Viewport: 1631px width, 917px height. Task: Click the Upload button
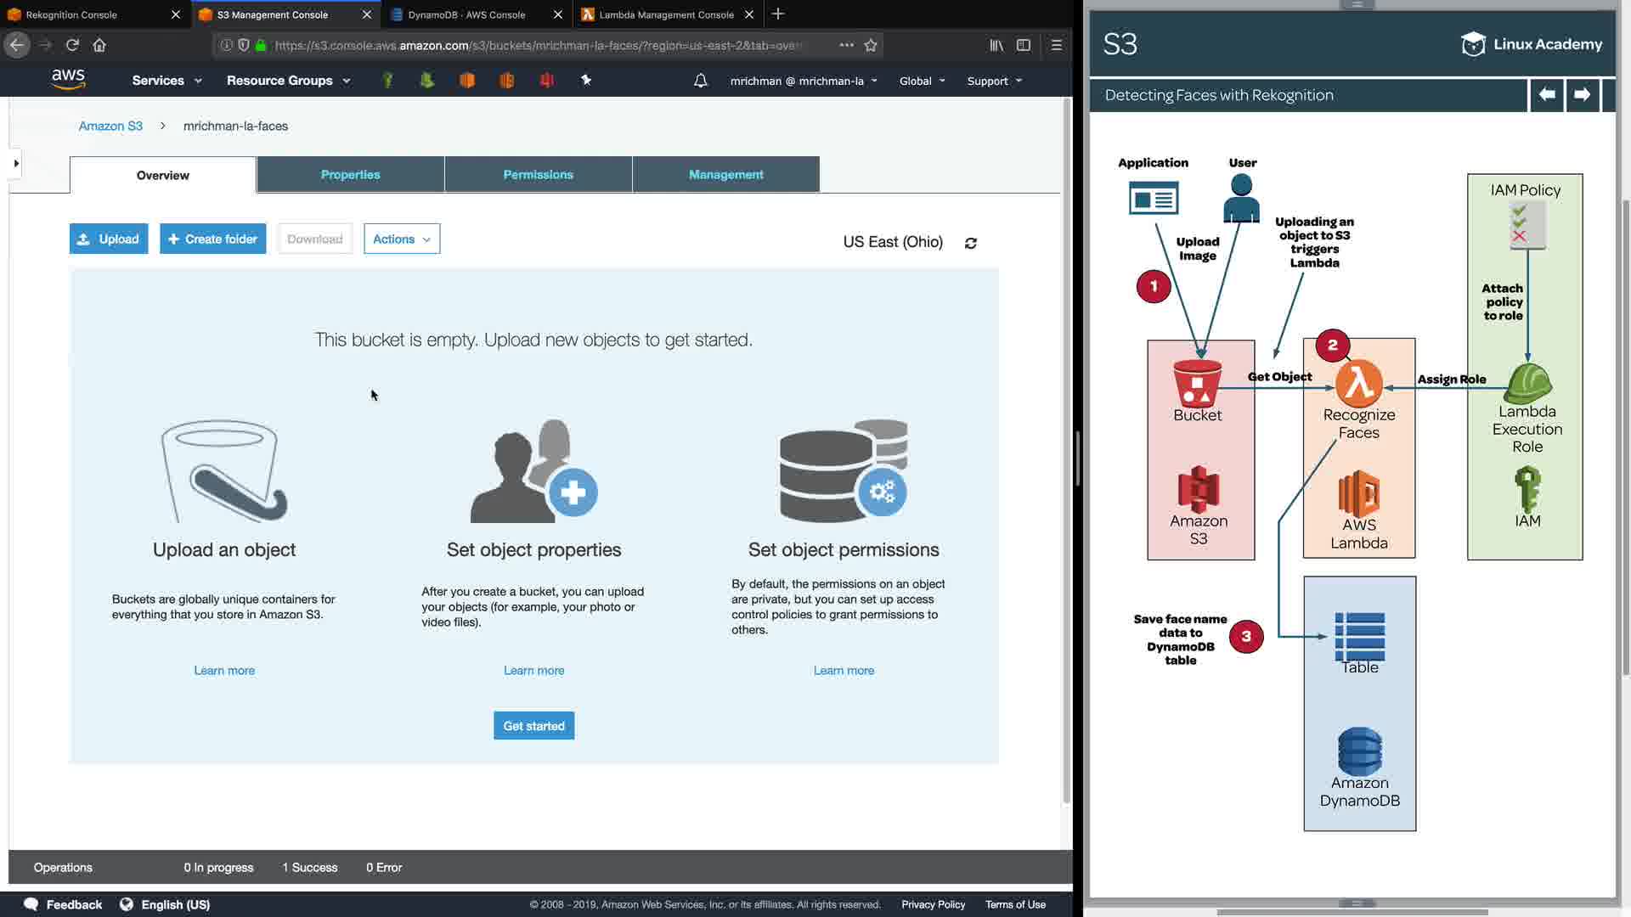[x=109, y=239]
